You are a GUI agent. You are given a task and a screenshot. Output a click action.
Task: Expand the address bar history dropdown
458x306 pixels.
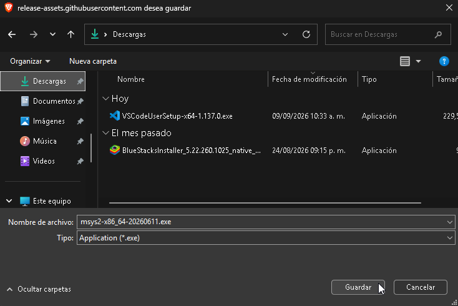click(285, 34)
